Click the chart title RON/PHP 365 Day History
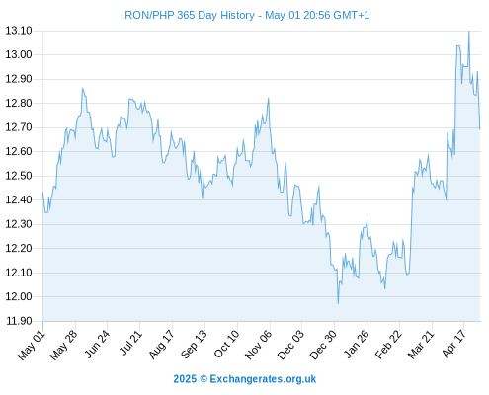489x395 pixels. click(x=190, y=15)
